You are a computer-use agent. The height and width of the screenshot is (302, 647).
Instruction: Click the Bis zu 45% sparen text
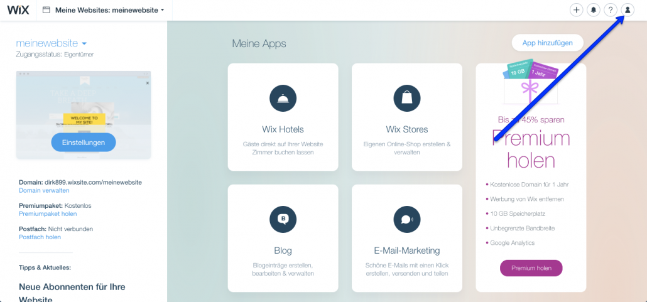(x=531, y=120)
